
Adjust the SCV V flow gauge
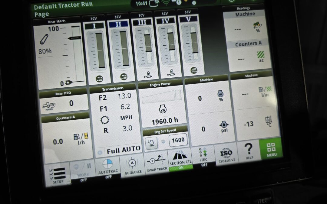tap(191, 43)
